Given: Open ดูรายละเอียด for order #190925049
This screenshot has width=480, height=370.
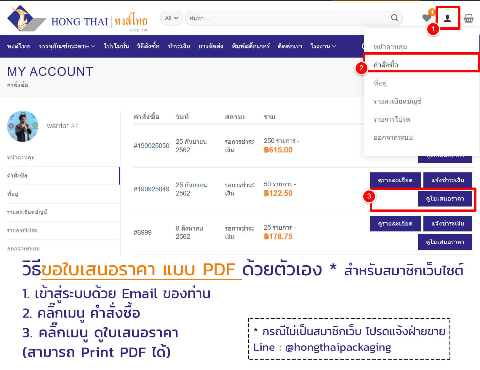Looking at the screenshot, I should pos(395,180).
